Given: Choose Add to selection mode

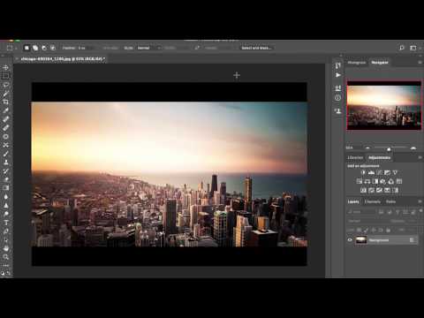Looking at the screenshot, I should [x=35, y=48].
